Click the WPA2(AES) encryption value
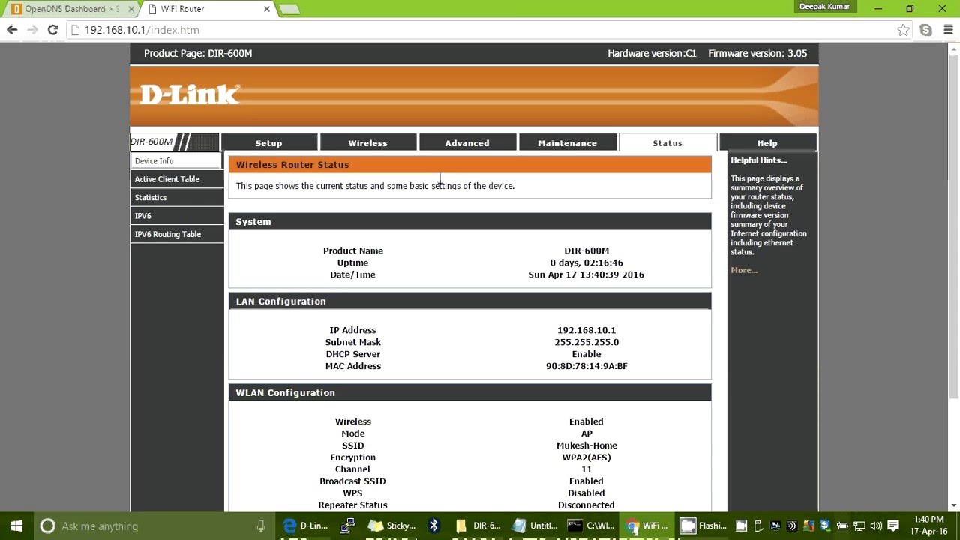 (586, 457)
